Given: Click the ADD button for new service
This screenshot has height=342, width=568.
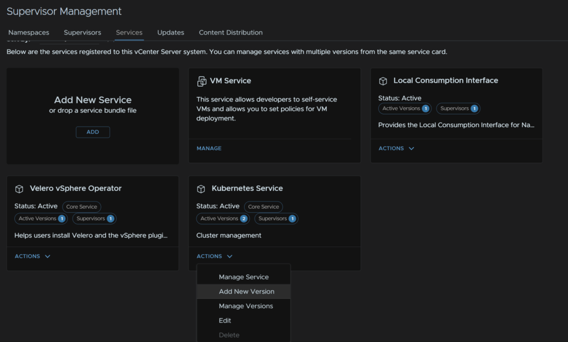Looking at the screenshot, I should [x=93, y=132].
